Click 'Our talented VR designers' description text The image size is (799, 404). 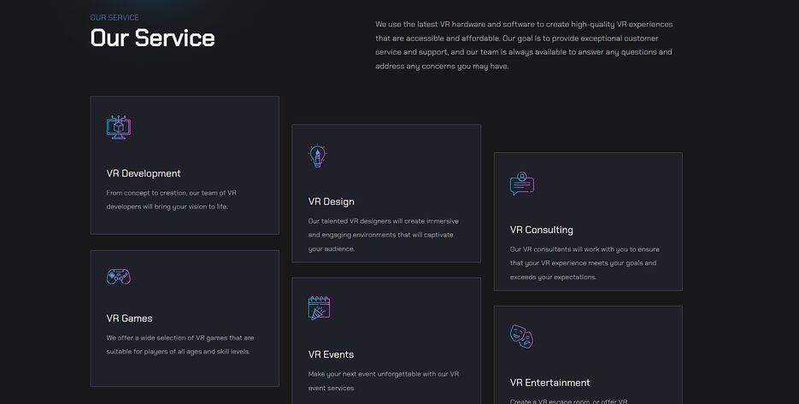(x=384, y=235)
